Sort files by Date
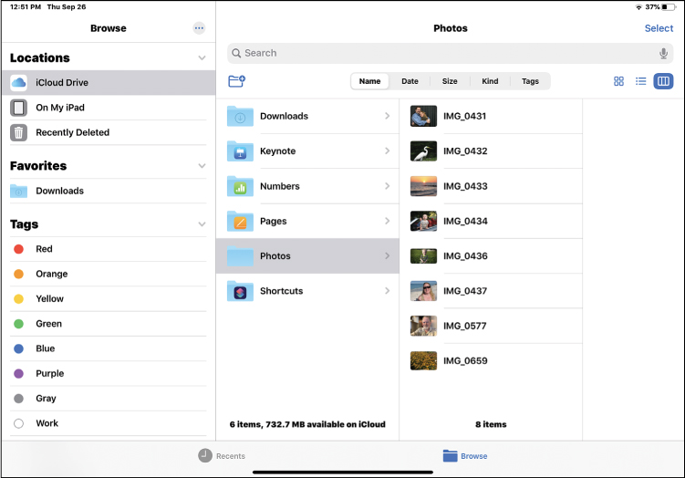The height and width of the screenshot is (478, 685). coord(410,81)
